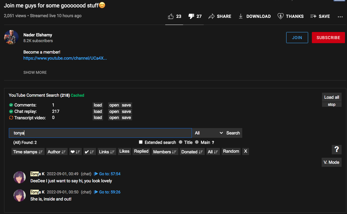Click the Save to playlist icon
347x214 pixels.
[313, 16]
